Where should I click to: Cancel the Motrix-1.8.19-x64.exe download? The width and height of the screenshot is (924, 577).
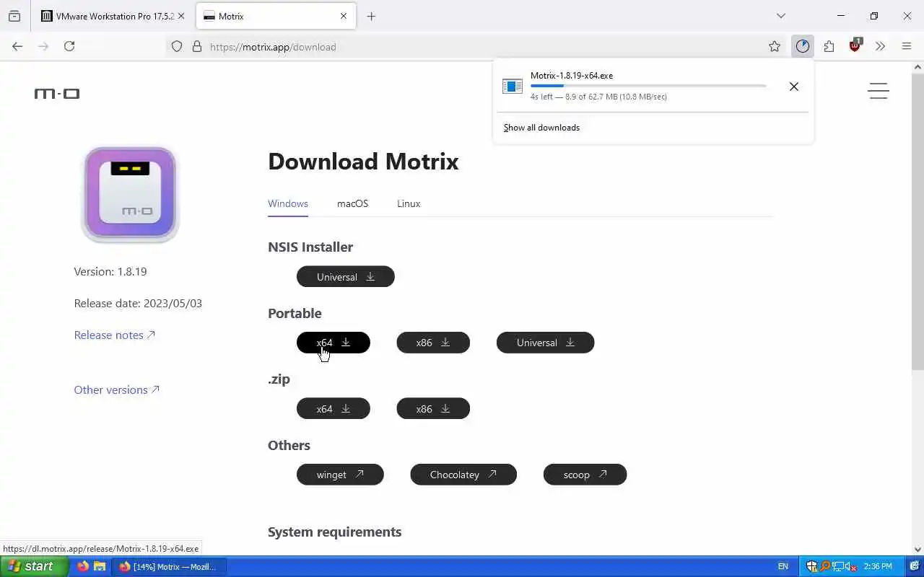793,87
